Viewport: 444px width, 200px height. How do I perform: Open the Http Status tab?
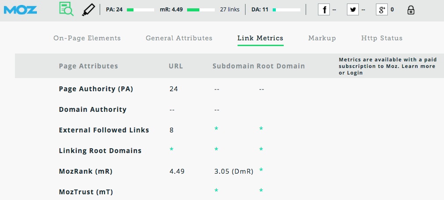coord(382,38)
